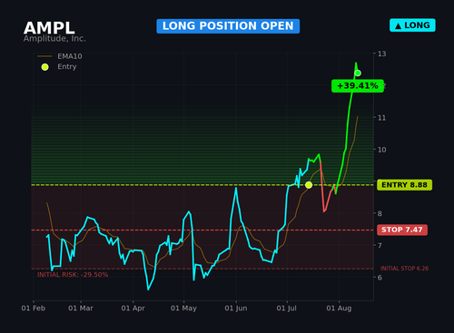The height and width of the screenshot is (333, 454).
Task: Click the 01 Jun date axis label
Action: pos(236,309)
